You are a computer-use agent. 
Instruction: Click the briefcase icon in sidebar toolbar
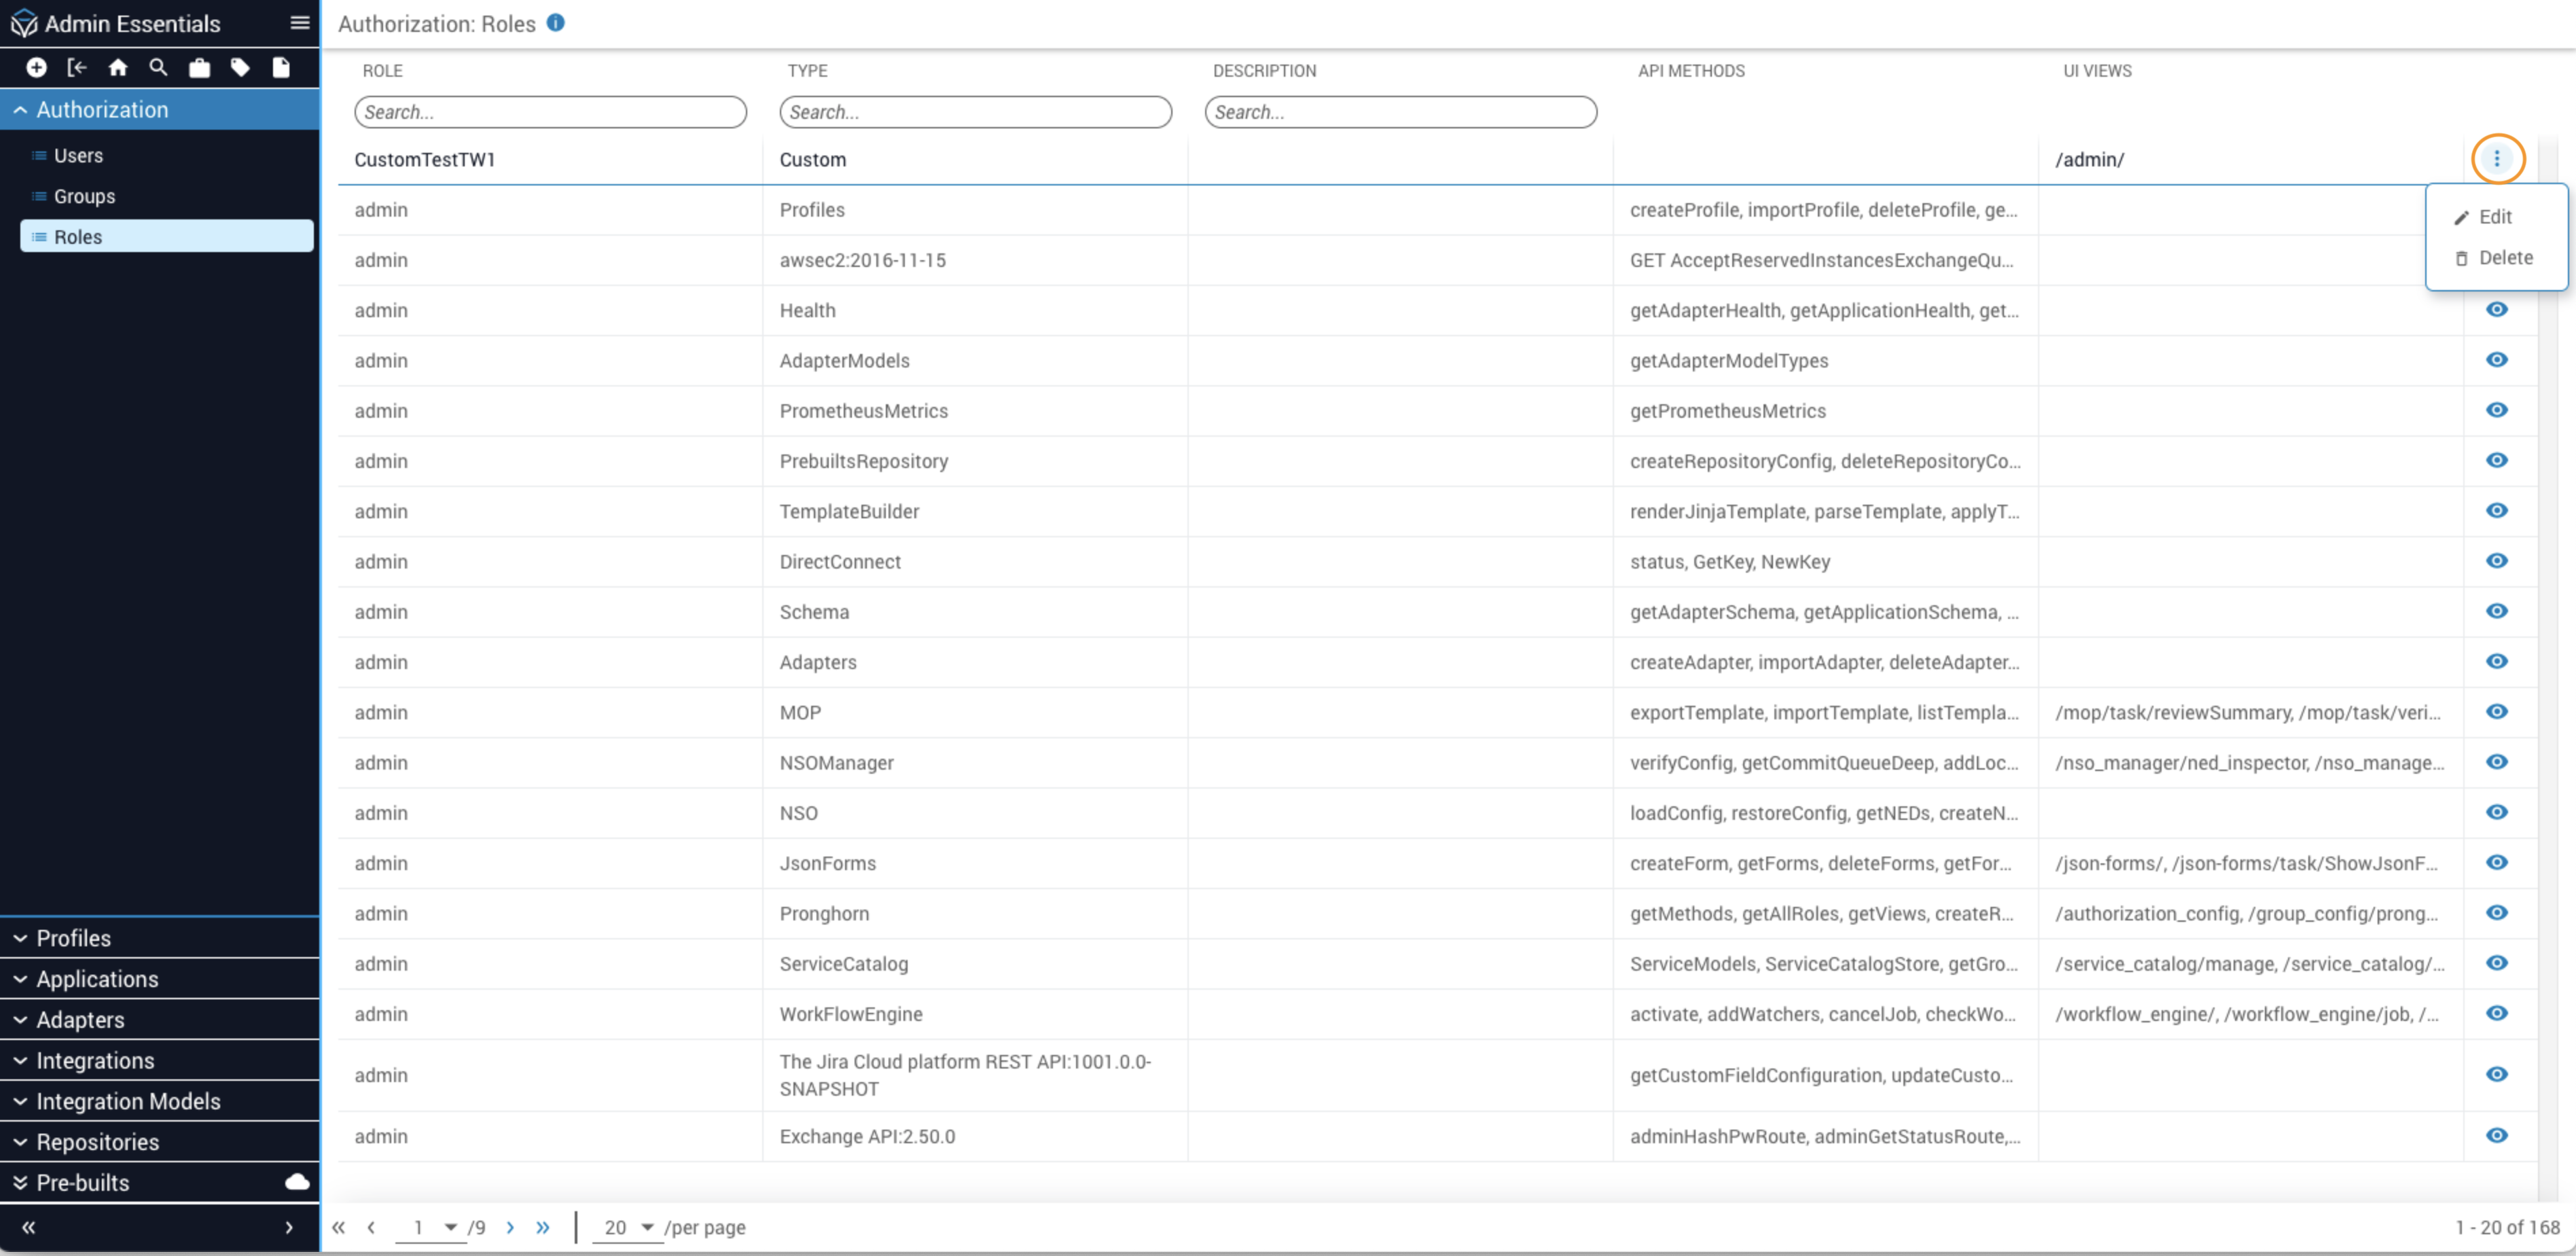point(199,67)
